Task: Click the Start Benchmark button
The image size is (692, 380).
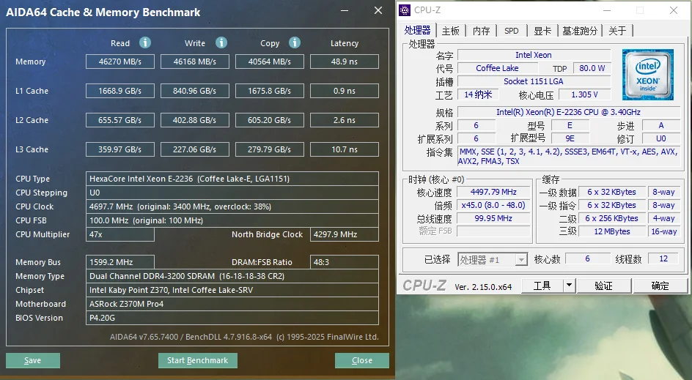Action: (x=197, y=360)
